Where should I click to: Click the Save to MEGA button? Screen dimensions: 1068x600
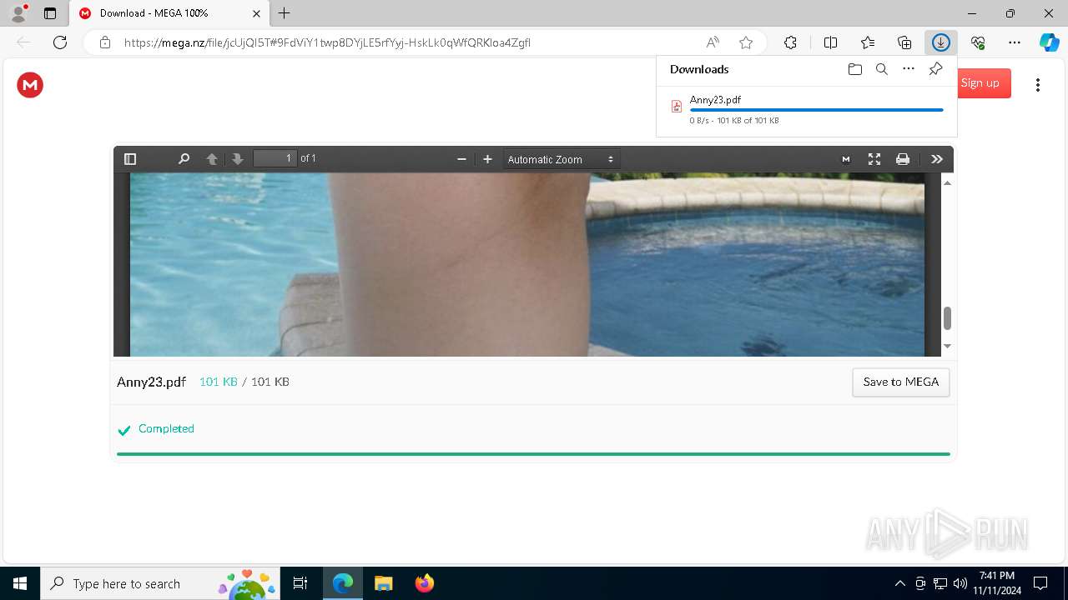[901, 382]
